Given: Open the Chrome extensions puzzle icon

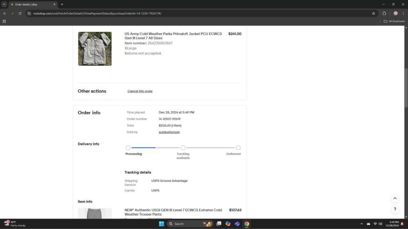Looking at the screenshot, I should (x=384, y=13).
